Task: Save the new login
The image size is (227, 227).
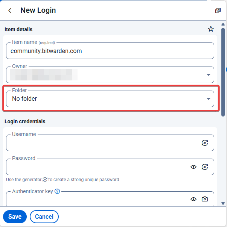Action: [x=15, y=216]
